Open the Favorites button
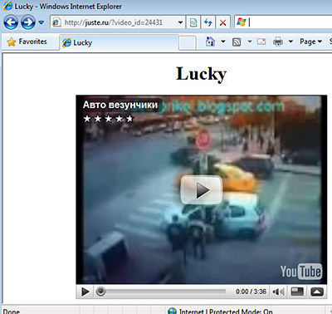This screenshot has height=314, width=332. [27, 42]
